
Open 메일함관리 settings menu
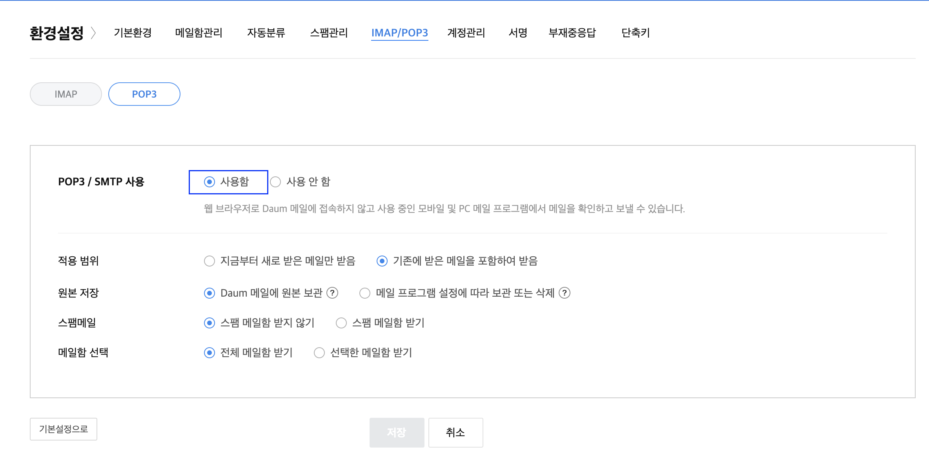point(199,33)
